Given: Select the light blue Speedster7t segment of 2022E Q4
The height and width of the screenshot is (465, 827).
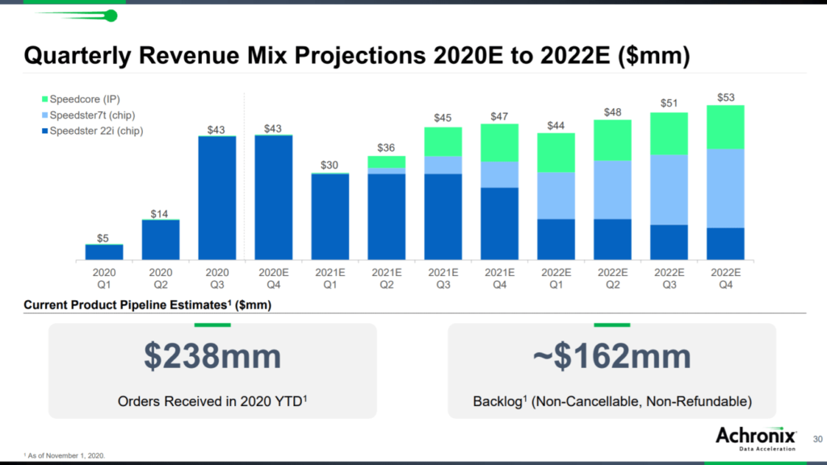Looking at the screenshot, I should click(x=726, y=189).
